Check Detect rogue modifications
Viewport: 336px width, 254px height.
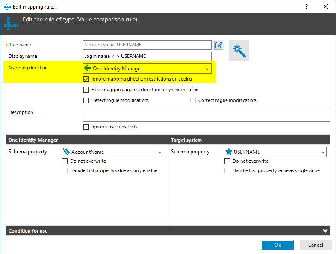tap(86, 100)
